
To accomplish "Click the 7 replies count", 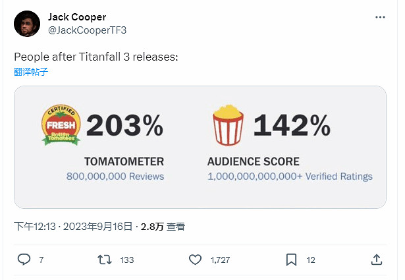I will point(41,260).
